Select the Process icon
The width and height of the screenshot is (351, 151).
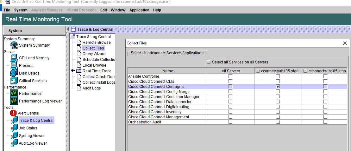point(14,66)
